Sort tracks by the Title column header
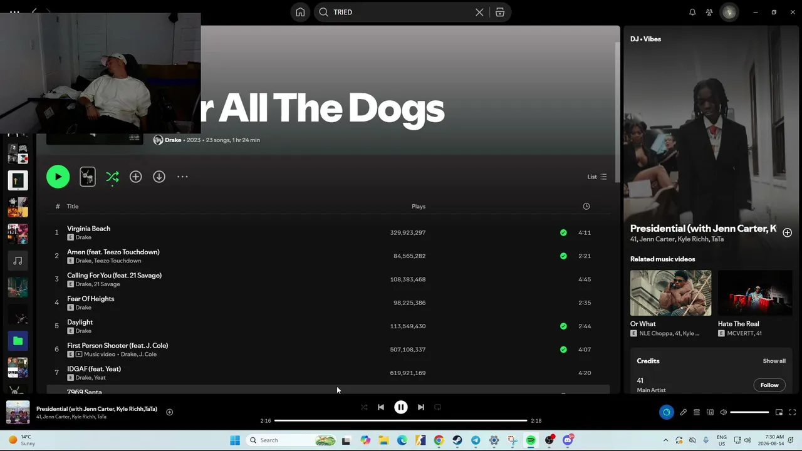The image size is (802, 451). 73,206
